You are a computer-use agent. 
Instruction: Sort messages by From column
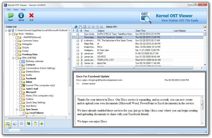click(x=90, y=31)
